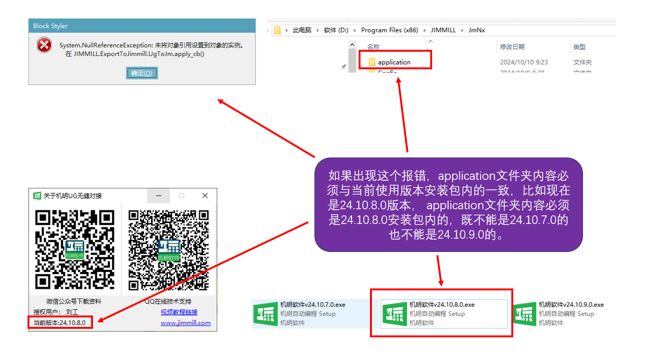
Task: Close the 关于机明UG无缝对接 window
Action: [205, 195]
